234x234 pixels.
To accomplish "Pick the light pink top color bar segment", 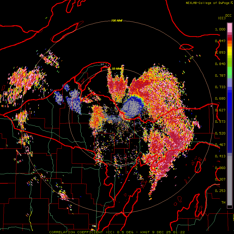I will [230, 28].
